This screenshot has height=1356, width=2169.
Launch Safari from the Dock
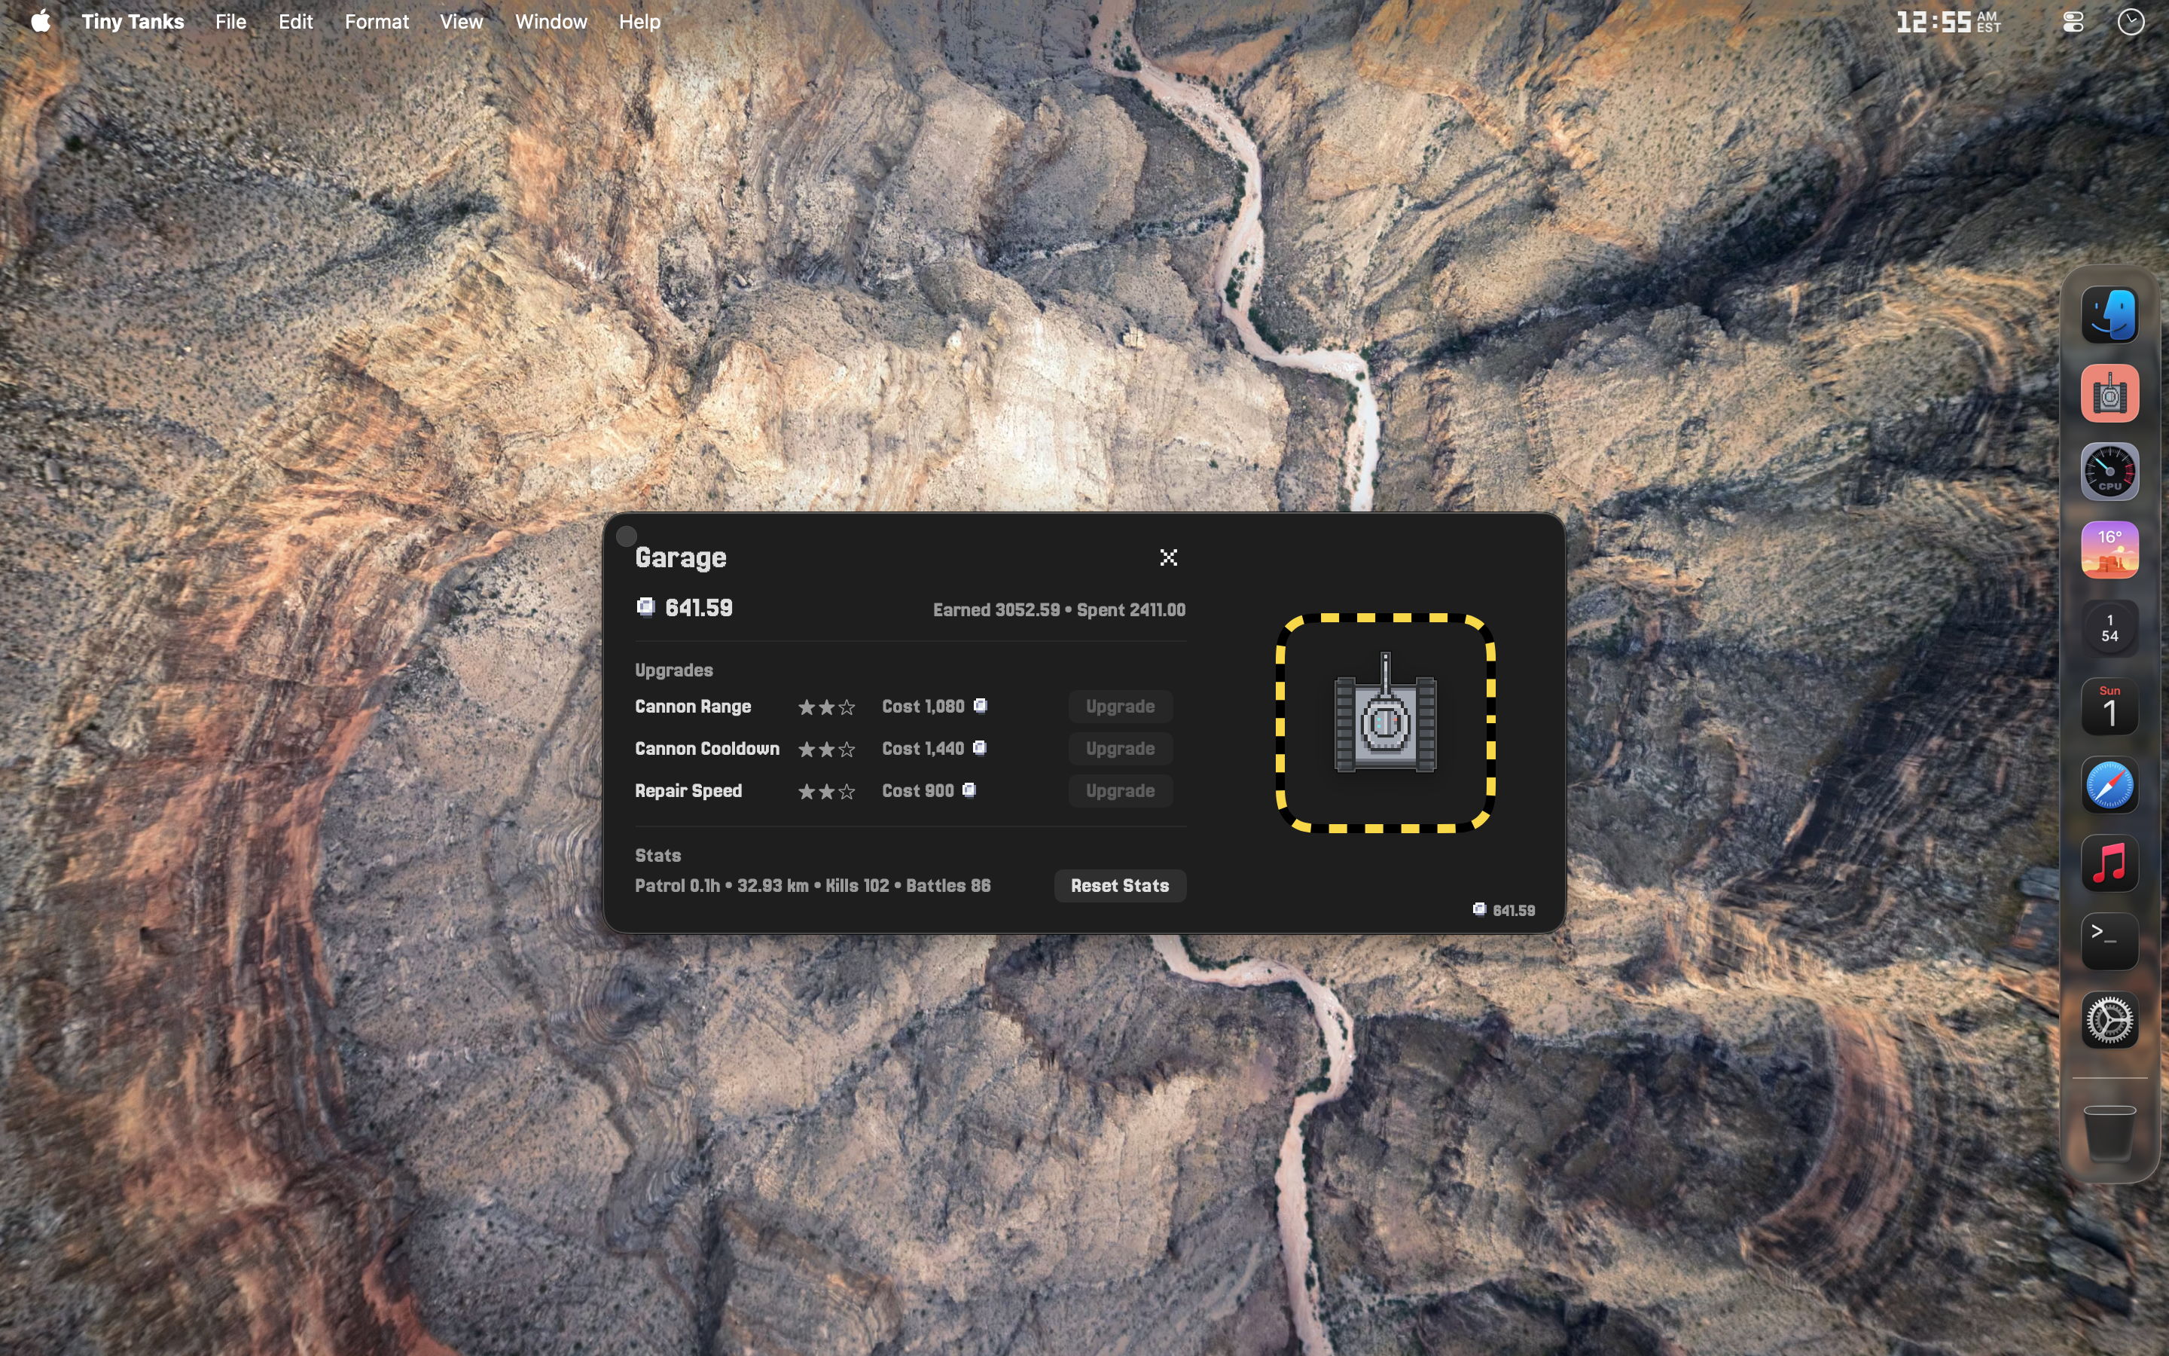click(x=2107, y=785)
